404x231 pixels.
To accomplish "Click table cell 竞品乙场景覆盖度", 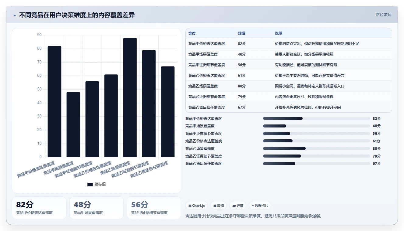I will point(203,86).
